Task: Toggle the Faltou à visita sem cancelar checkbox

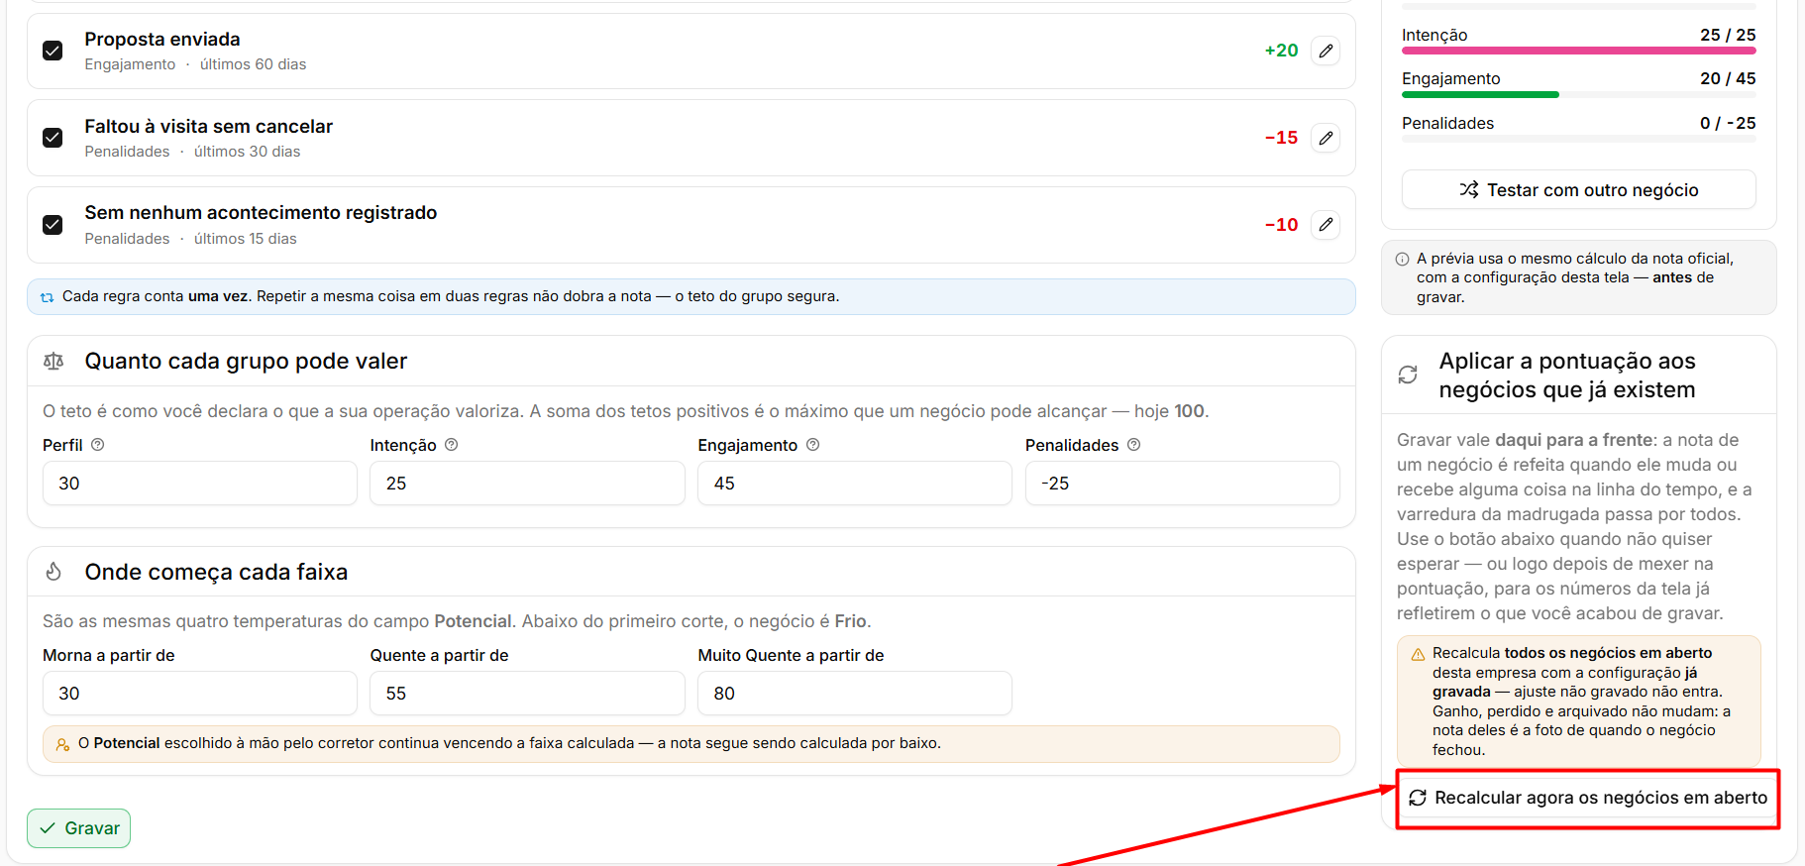Action: click(x=53, y=138)
